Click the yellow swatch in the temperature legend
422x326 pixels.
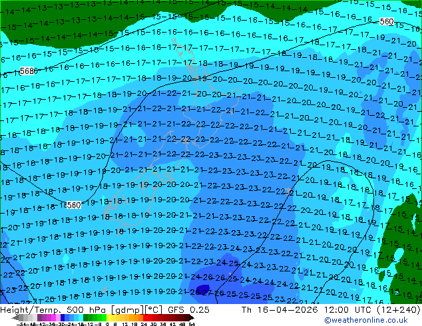click(108, 317)
